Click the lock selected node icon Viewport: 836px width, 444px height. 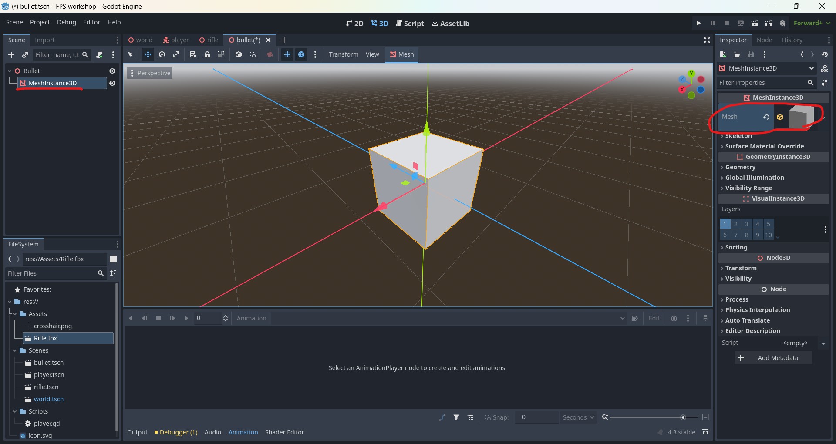pos(207,54)
